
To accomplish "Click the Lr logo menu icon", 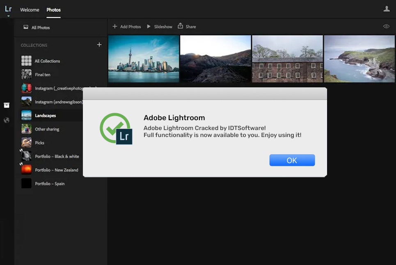I will coord(8,9).
